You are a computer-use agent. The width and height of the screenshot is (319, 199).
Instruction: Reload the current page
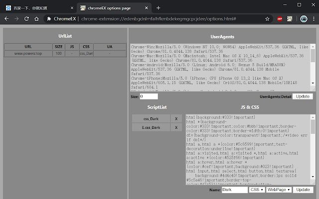pyautogui.click(x=26, y=19)
